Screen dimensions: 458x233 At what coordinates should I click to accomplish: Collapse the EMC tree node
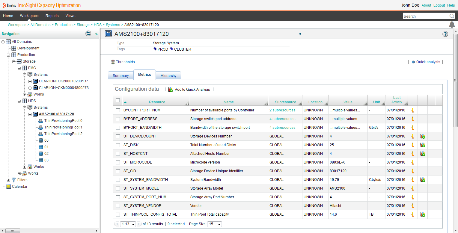coord(19,68)
